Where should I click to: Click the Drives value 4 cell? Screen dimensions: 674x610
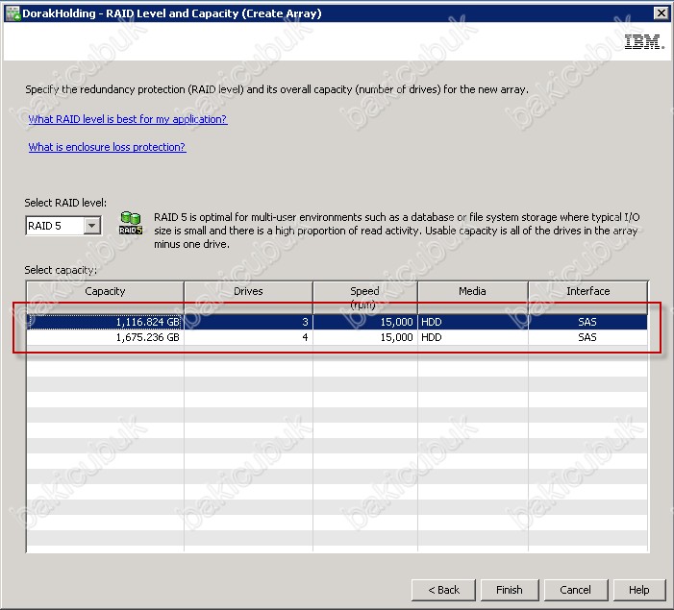[248, 337]
